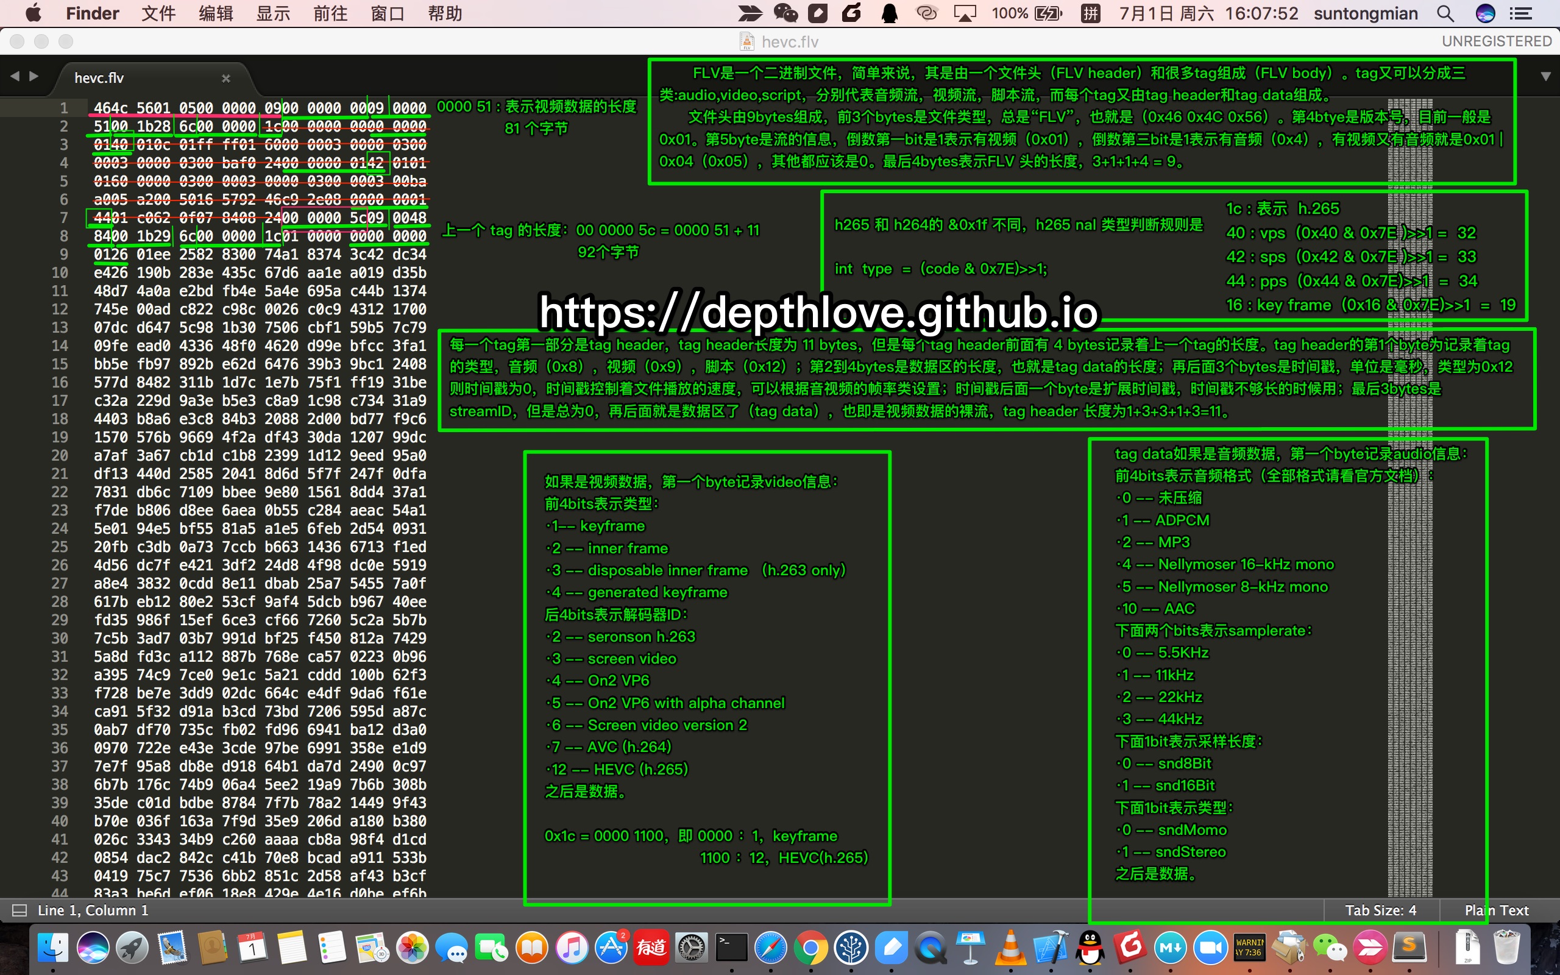Toggle side bar icon in status bar
Image resolution: width=1560 pixels, height=975 pixels.
tap(20, 910)
